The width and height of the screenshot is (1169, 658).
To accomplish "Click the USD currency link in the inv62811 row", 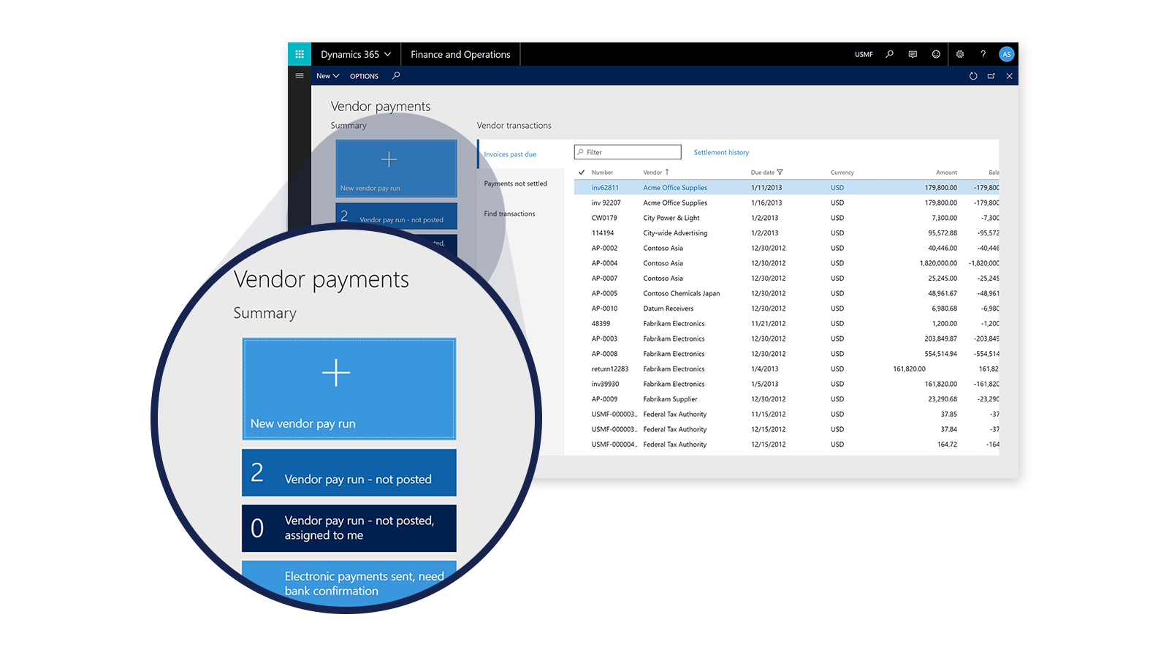I will pyautogui.click(x=837, y=188).
